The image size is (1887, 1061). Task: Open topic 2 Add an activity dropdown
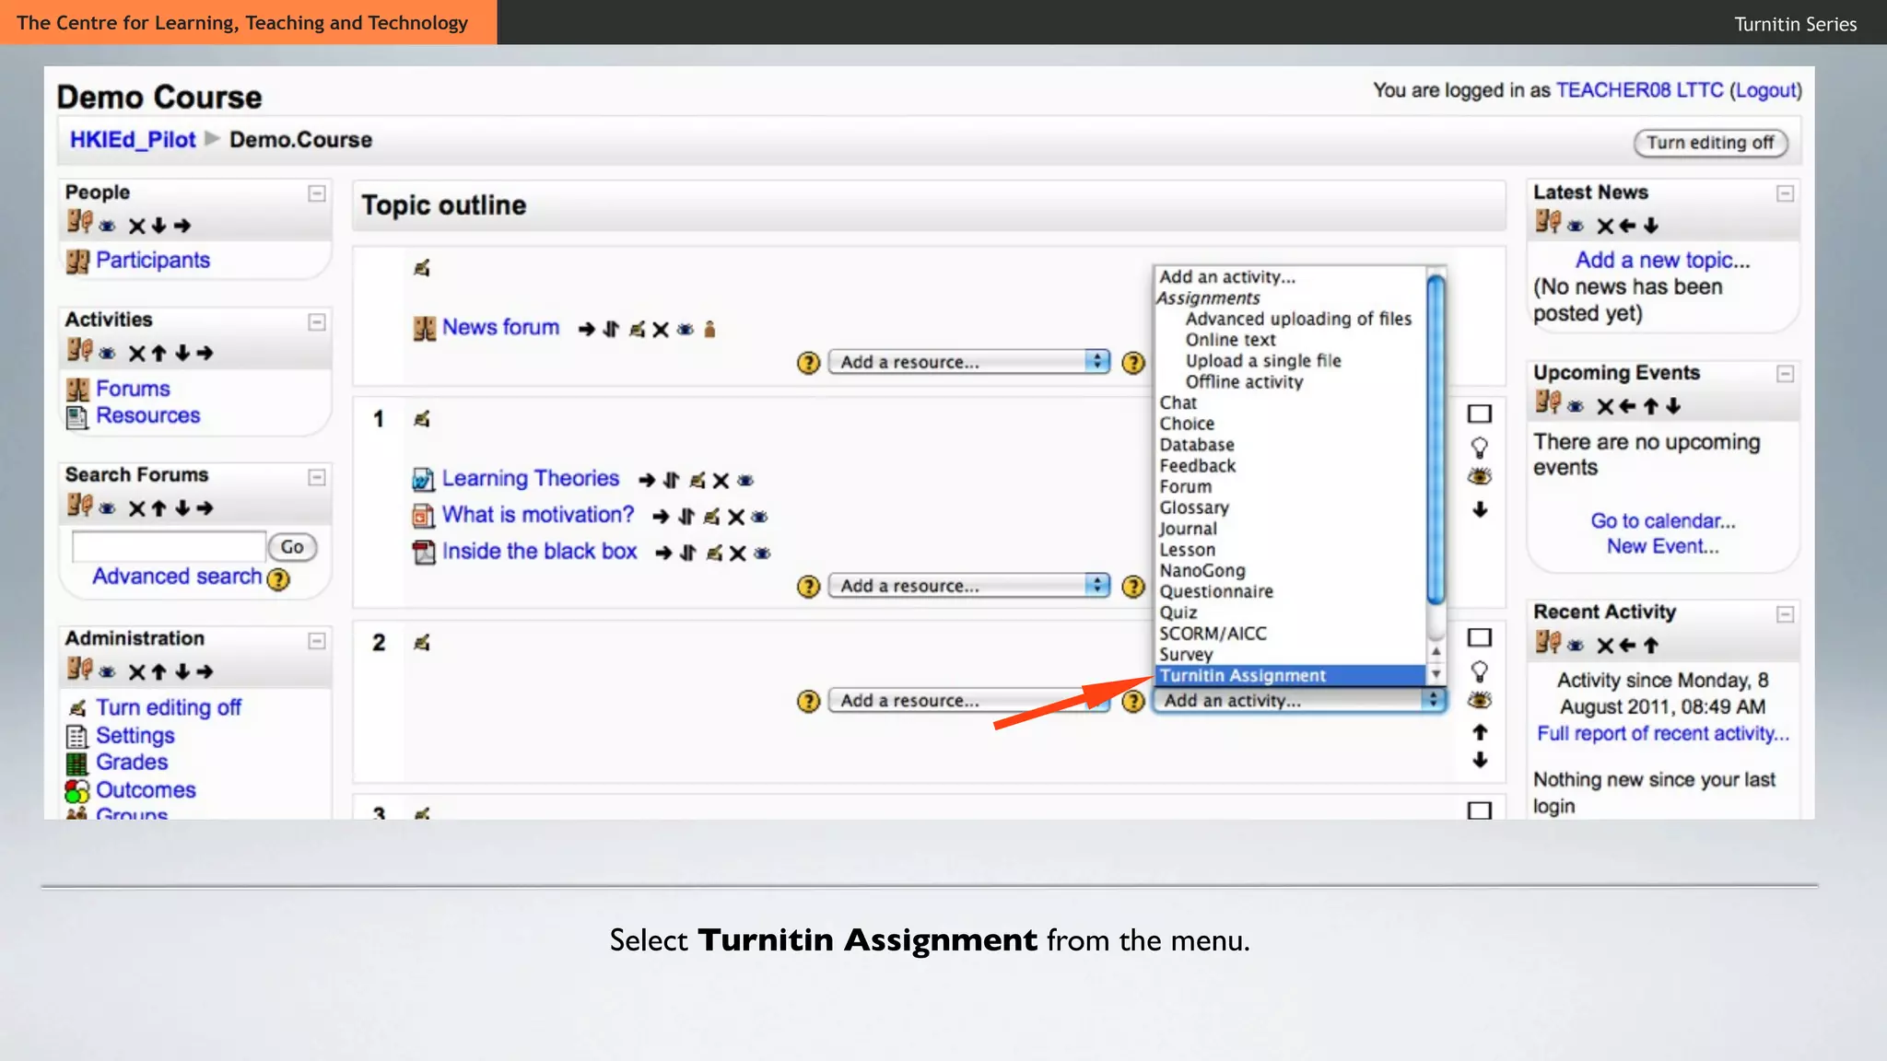[1299, 701]
